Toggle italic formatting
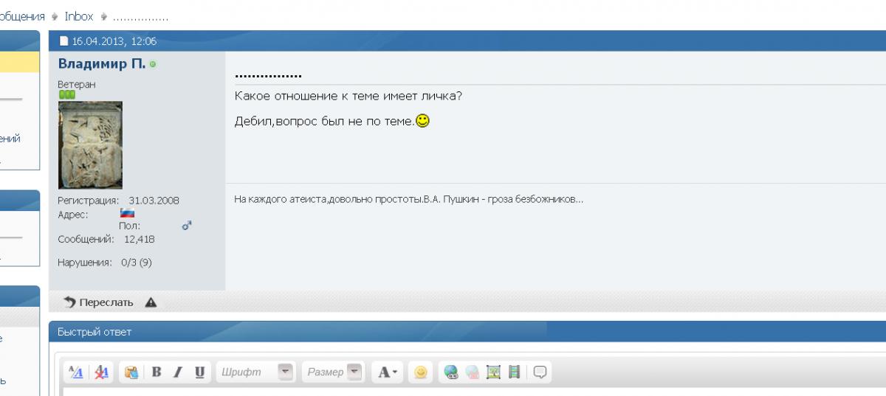 (x=178, y=372)
